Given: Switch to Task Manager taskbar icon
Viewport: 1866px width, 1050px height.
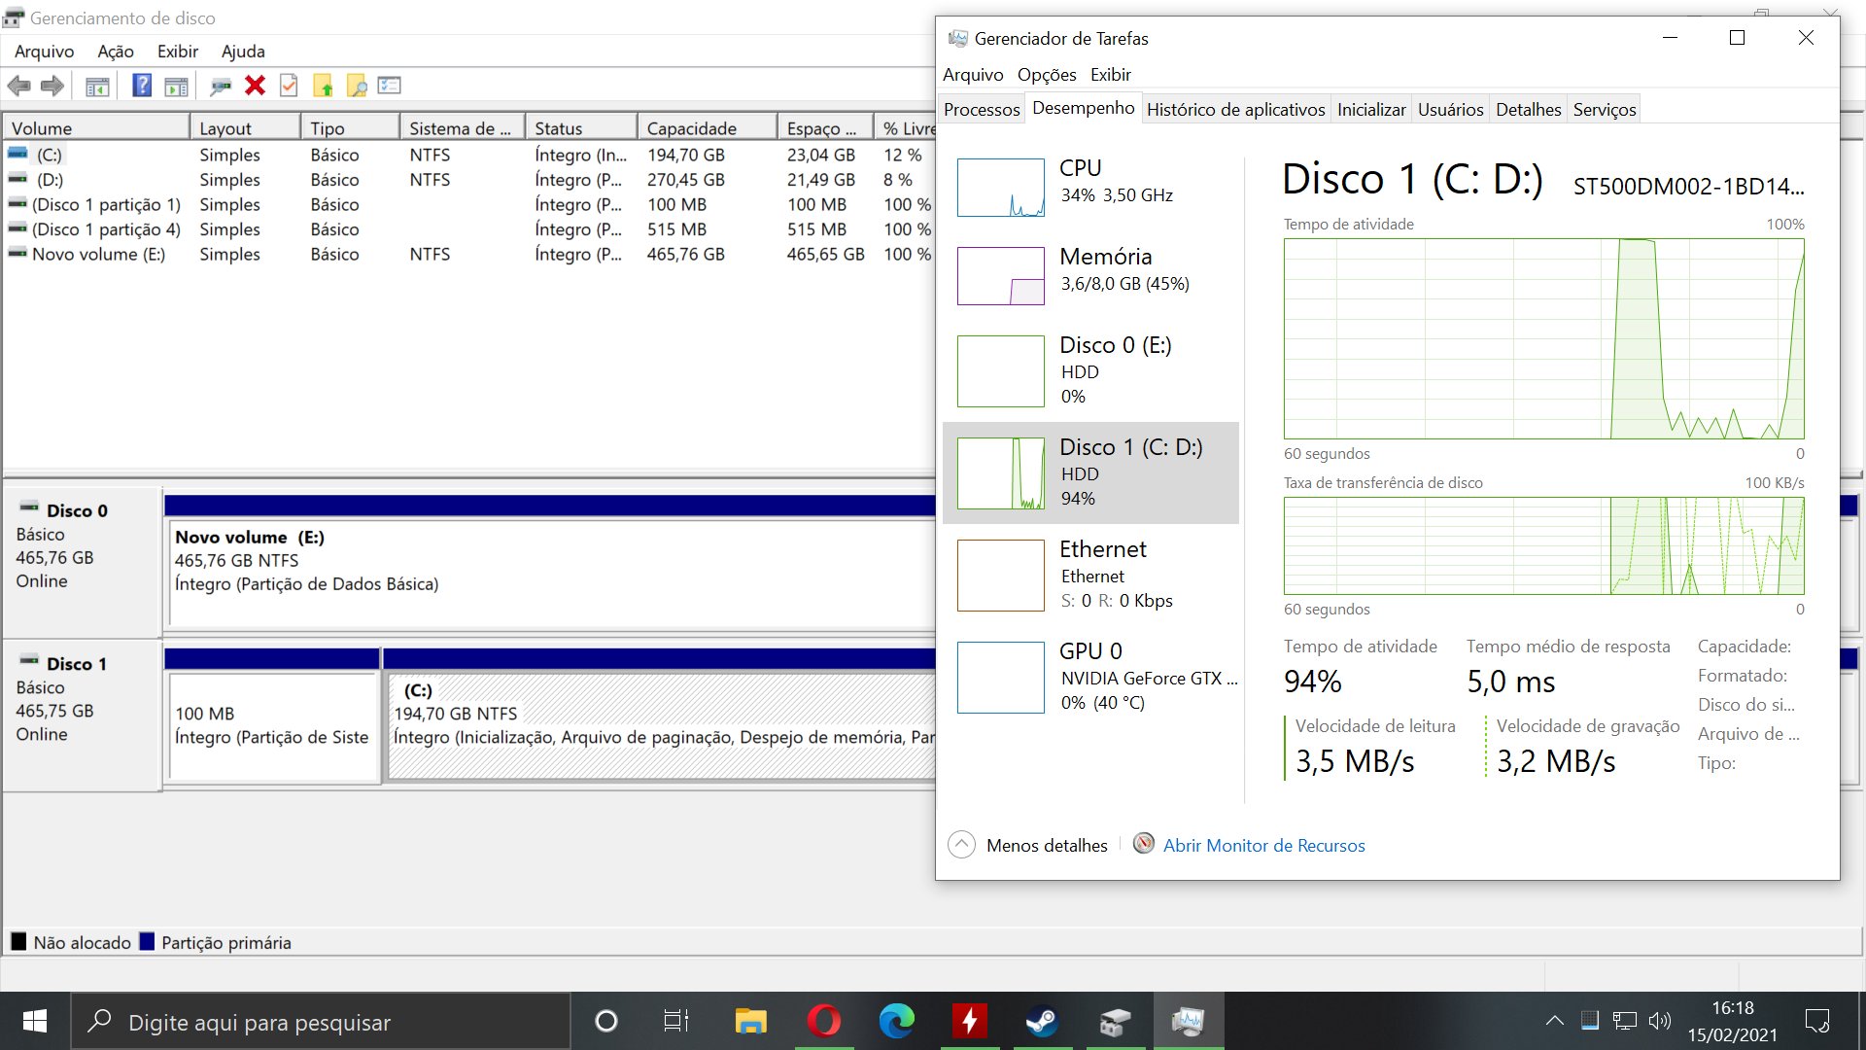Looking at the screenshot, I should [1188, 1021].
